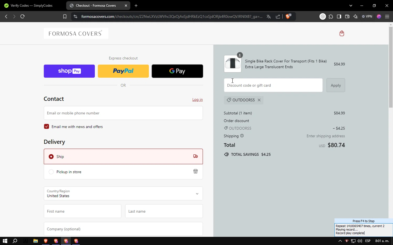This screenshot has width=393, height=245.
Task: Click the Company (optional) field
Action: (x=123, y=229)
